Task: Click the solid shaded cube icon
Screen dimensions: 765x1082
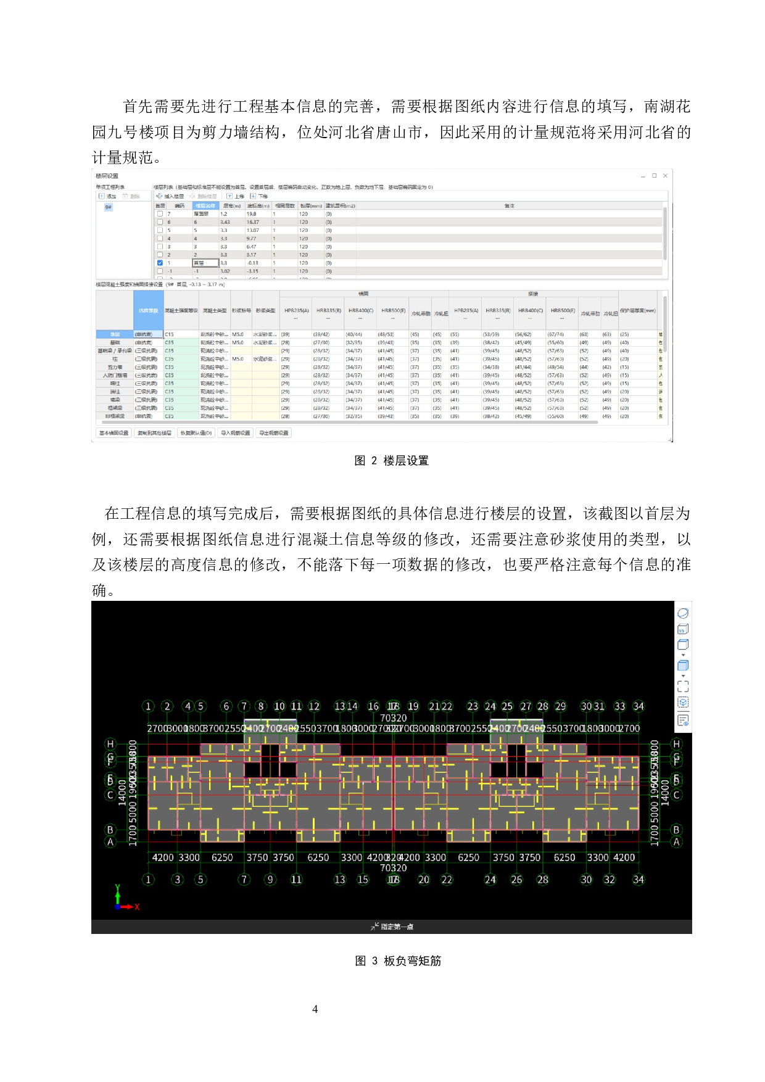Action: click(683, 666)
